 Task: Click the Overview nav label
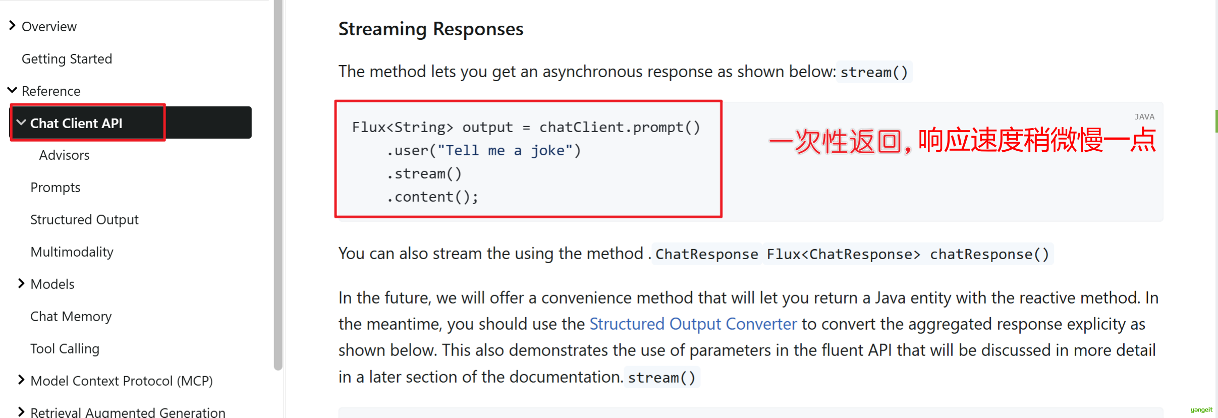pyautogui.click(x=49, y=26)
